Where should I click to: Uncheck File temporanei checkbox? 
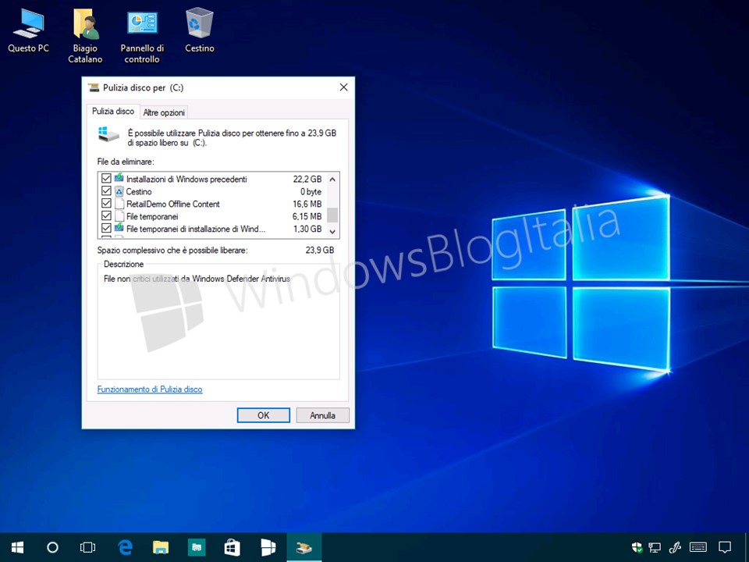pos(106,215)
